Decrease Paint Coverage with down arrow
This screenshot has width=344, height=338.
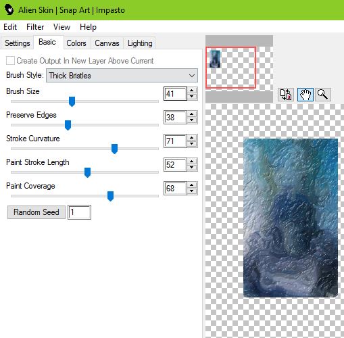point(192,191)
